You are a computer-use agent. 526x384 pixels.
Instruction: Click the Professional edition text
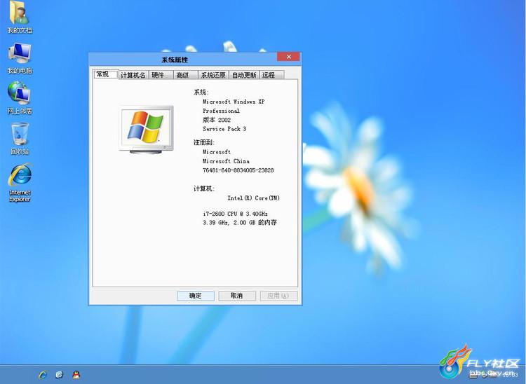(221, 111)
